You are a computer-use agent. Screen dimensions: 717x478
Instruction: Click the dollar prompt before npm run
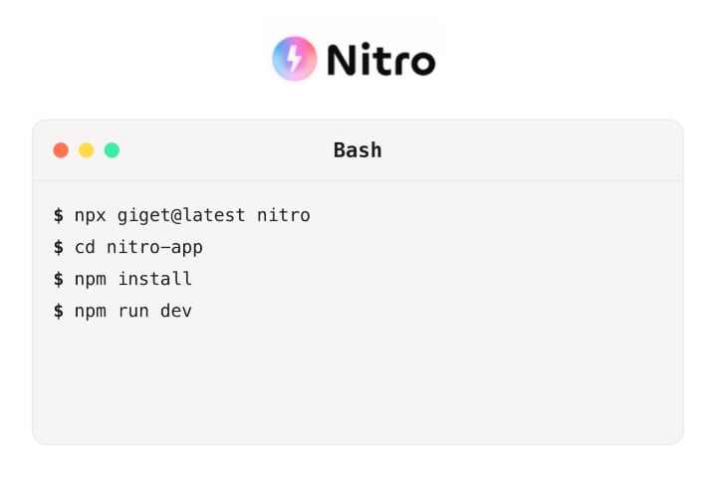pos(59,311)
